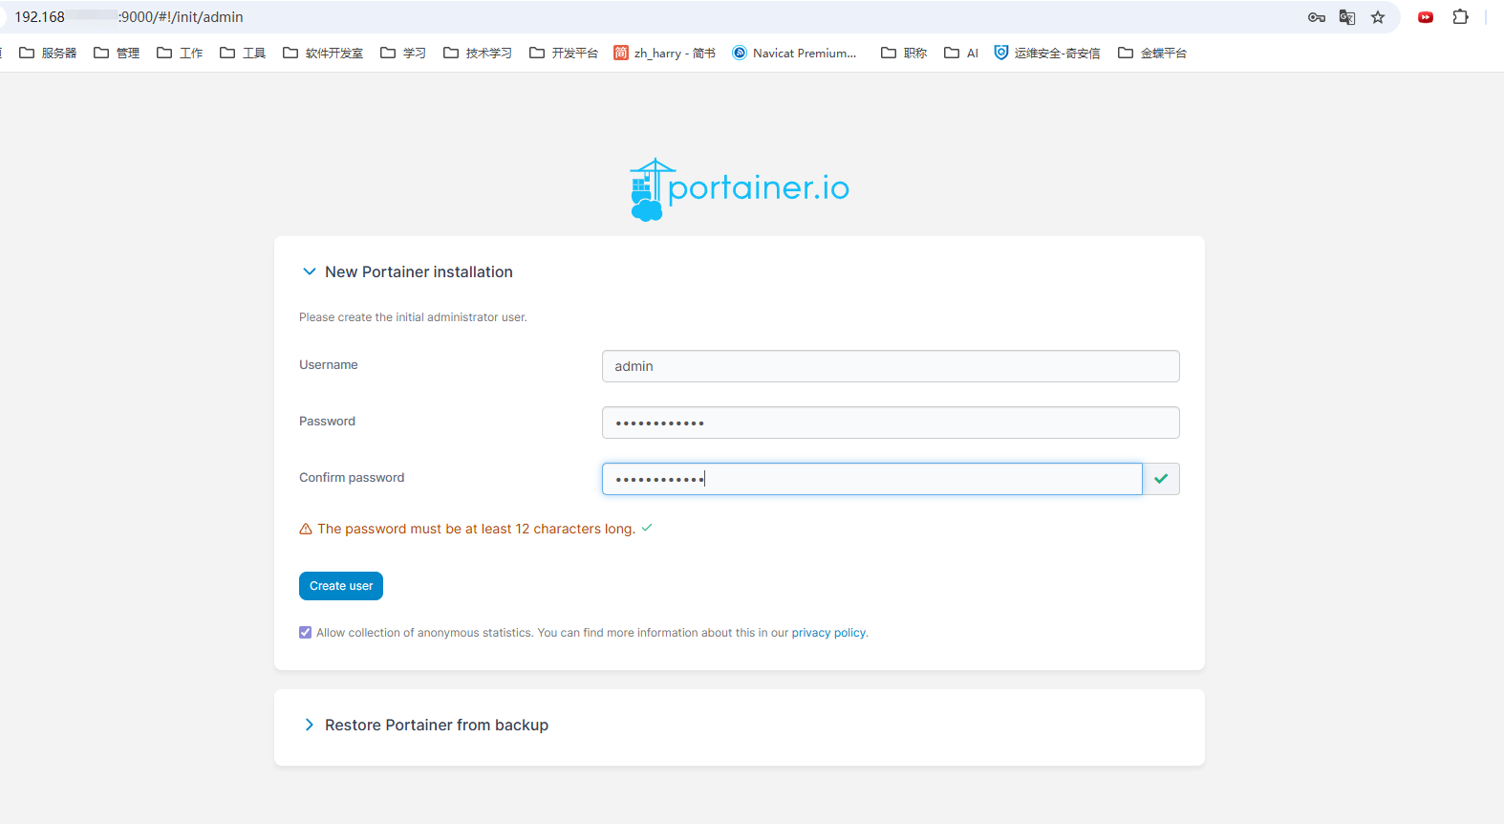This screenshot has height=824, width=1504.
Task: Open the 学习 bookmark folder
Action: point(403,53)
